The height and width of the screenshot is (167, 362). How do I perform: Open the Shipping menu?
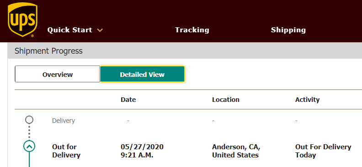(x=288, y=30)
